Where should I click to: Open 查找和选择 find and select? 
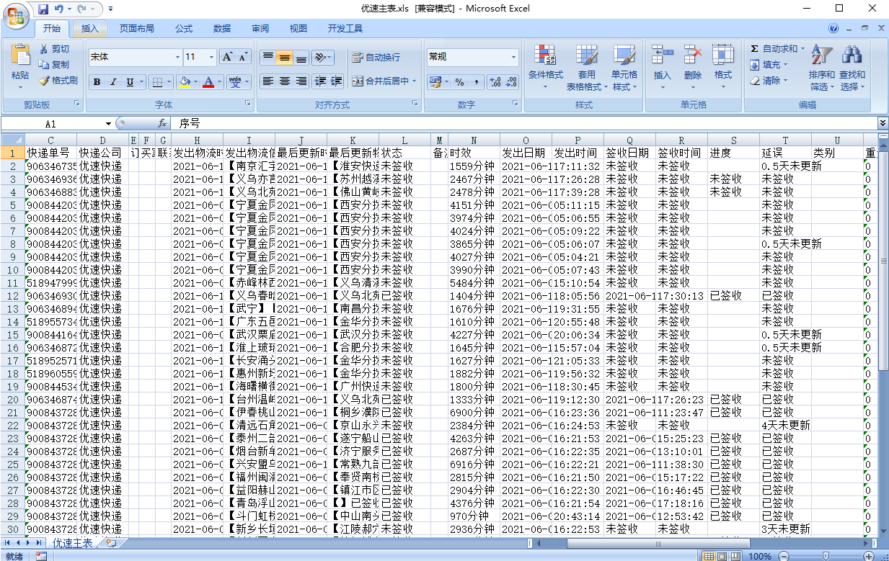coord(852,68)
